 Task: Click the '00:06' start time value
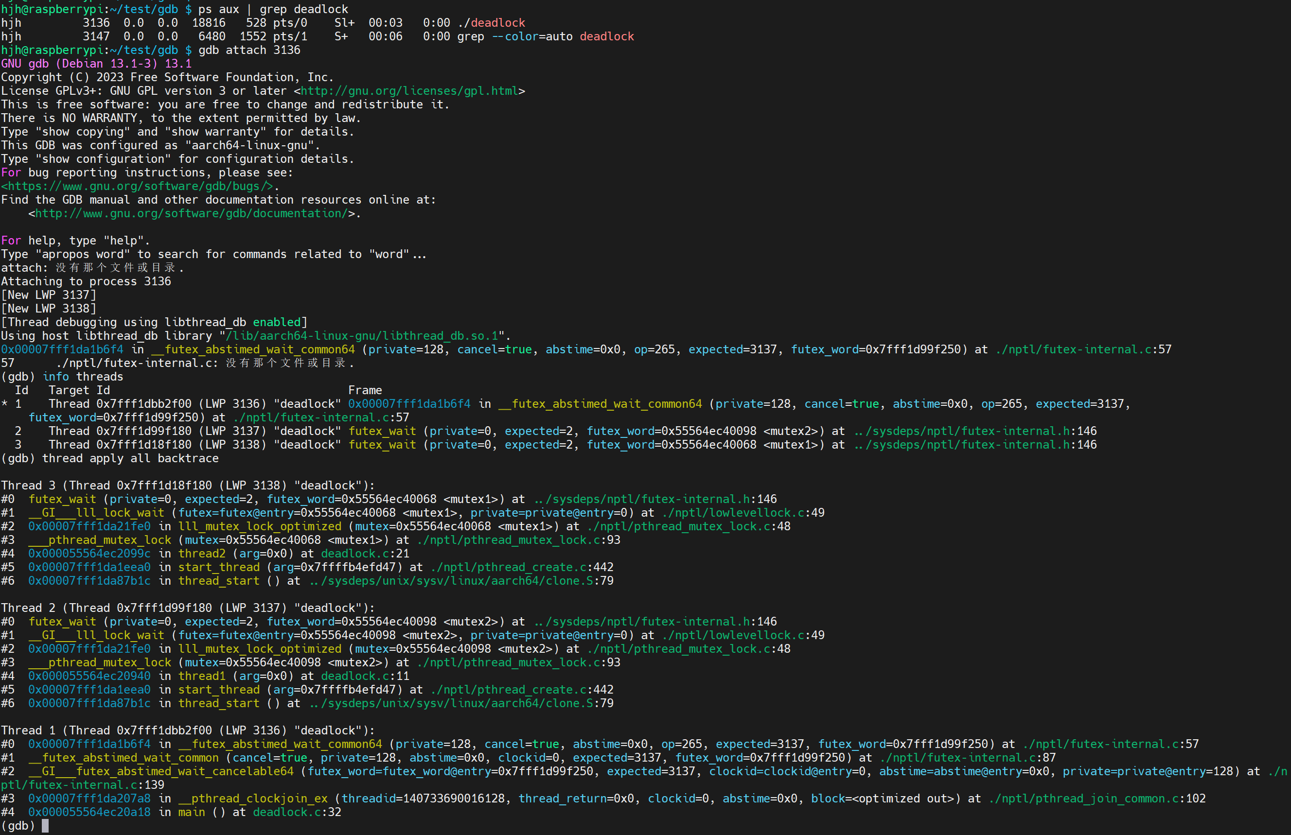pyautogui.click(x=386, y=36)
